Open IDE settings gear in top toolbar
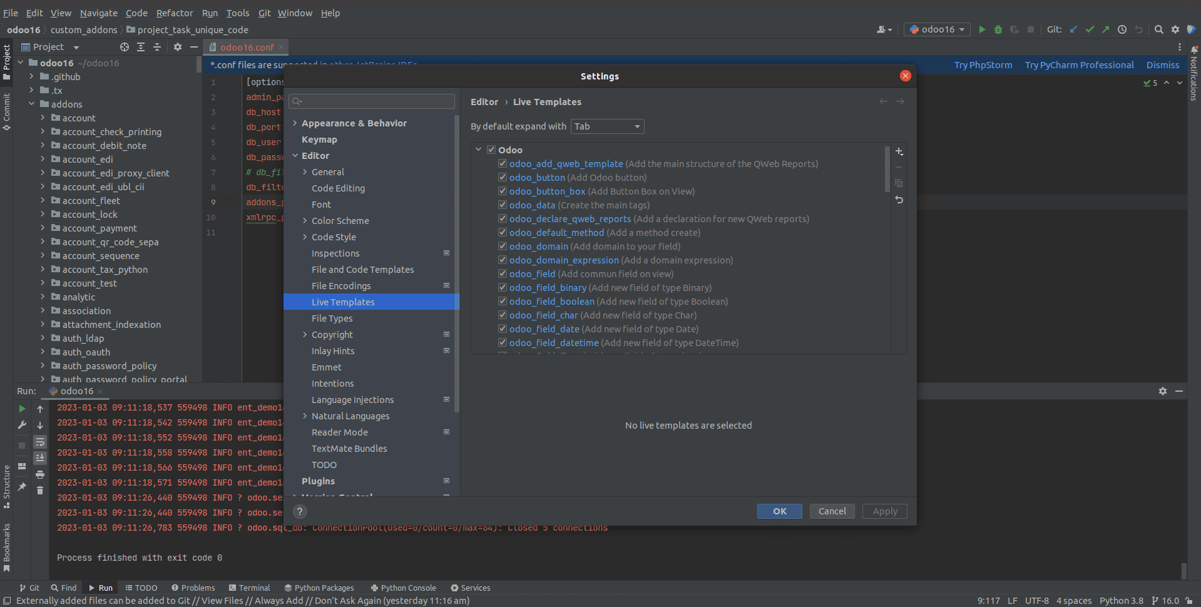This screenshot has width=1201, height=607. pos(1175,29)
